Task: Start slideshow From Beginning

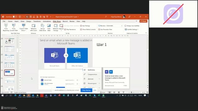Action: [x=6, y=27]
